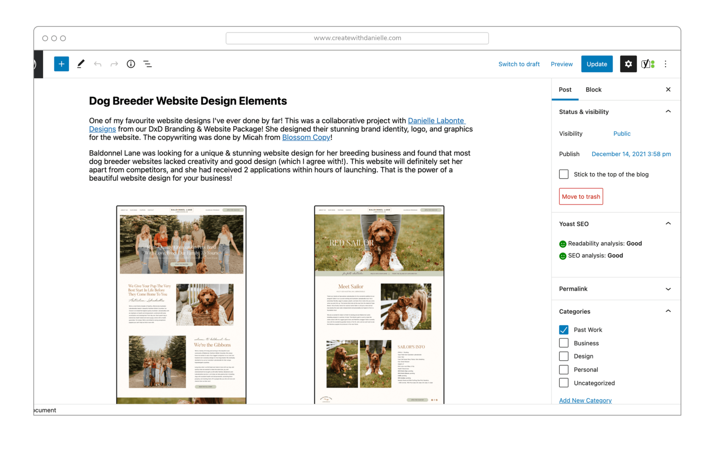The image size is (710, 466).
Task: Switch to the Block tab
Action: [x=594, y=89]
